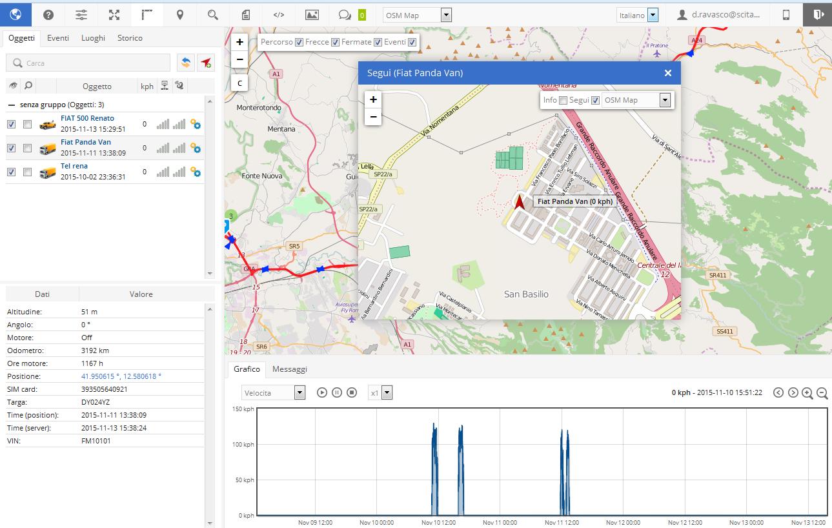Pan the graph left arrow
832x528 pixels.
pos(778,392)
